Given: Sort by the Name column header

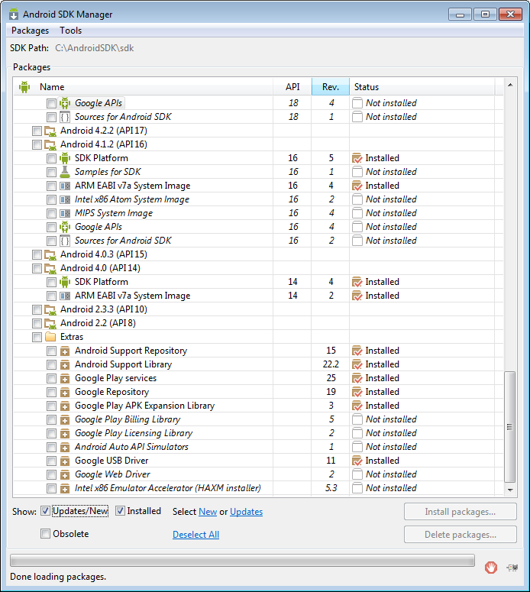Looking at the screenshot, I should (144, 87).
